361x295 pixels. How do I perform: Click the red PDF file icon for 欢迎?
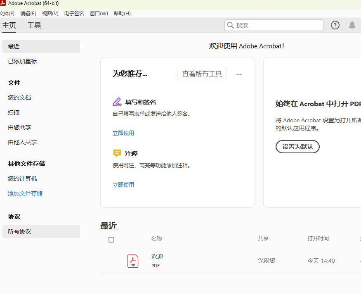(133, 261)
